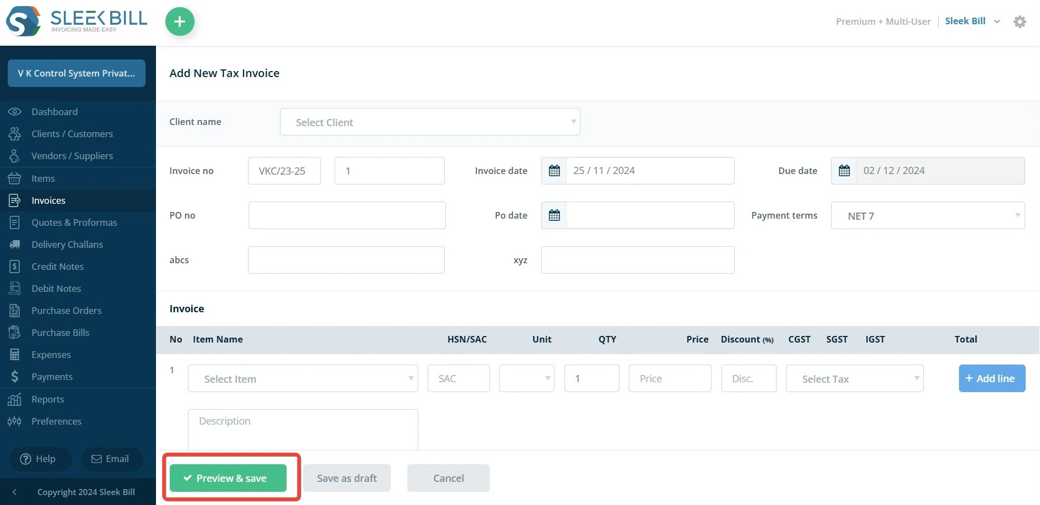Click Invoice date field 25 / 11 / 2024
This screenshot has height=505, width=1040.
(x=650, y=171)
